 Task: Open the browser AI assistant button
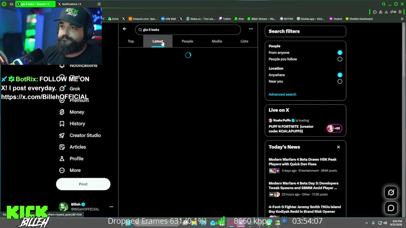click(394, 12)
